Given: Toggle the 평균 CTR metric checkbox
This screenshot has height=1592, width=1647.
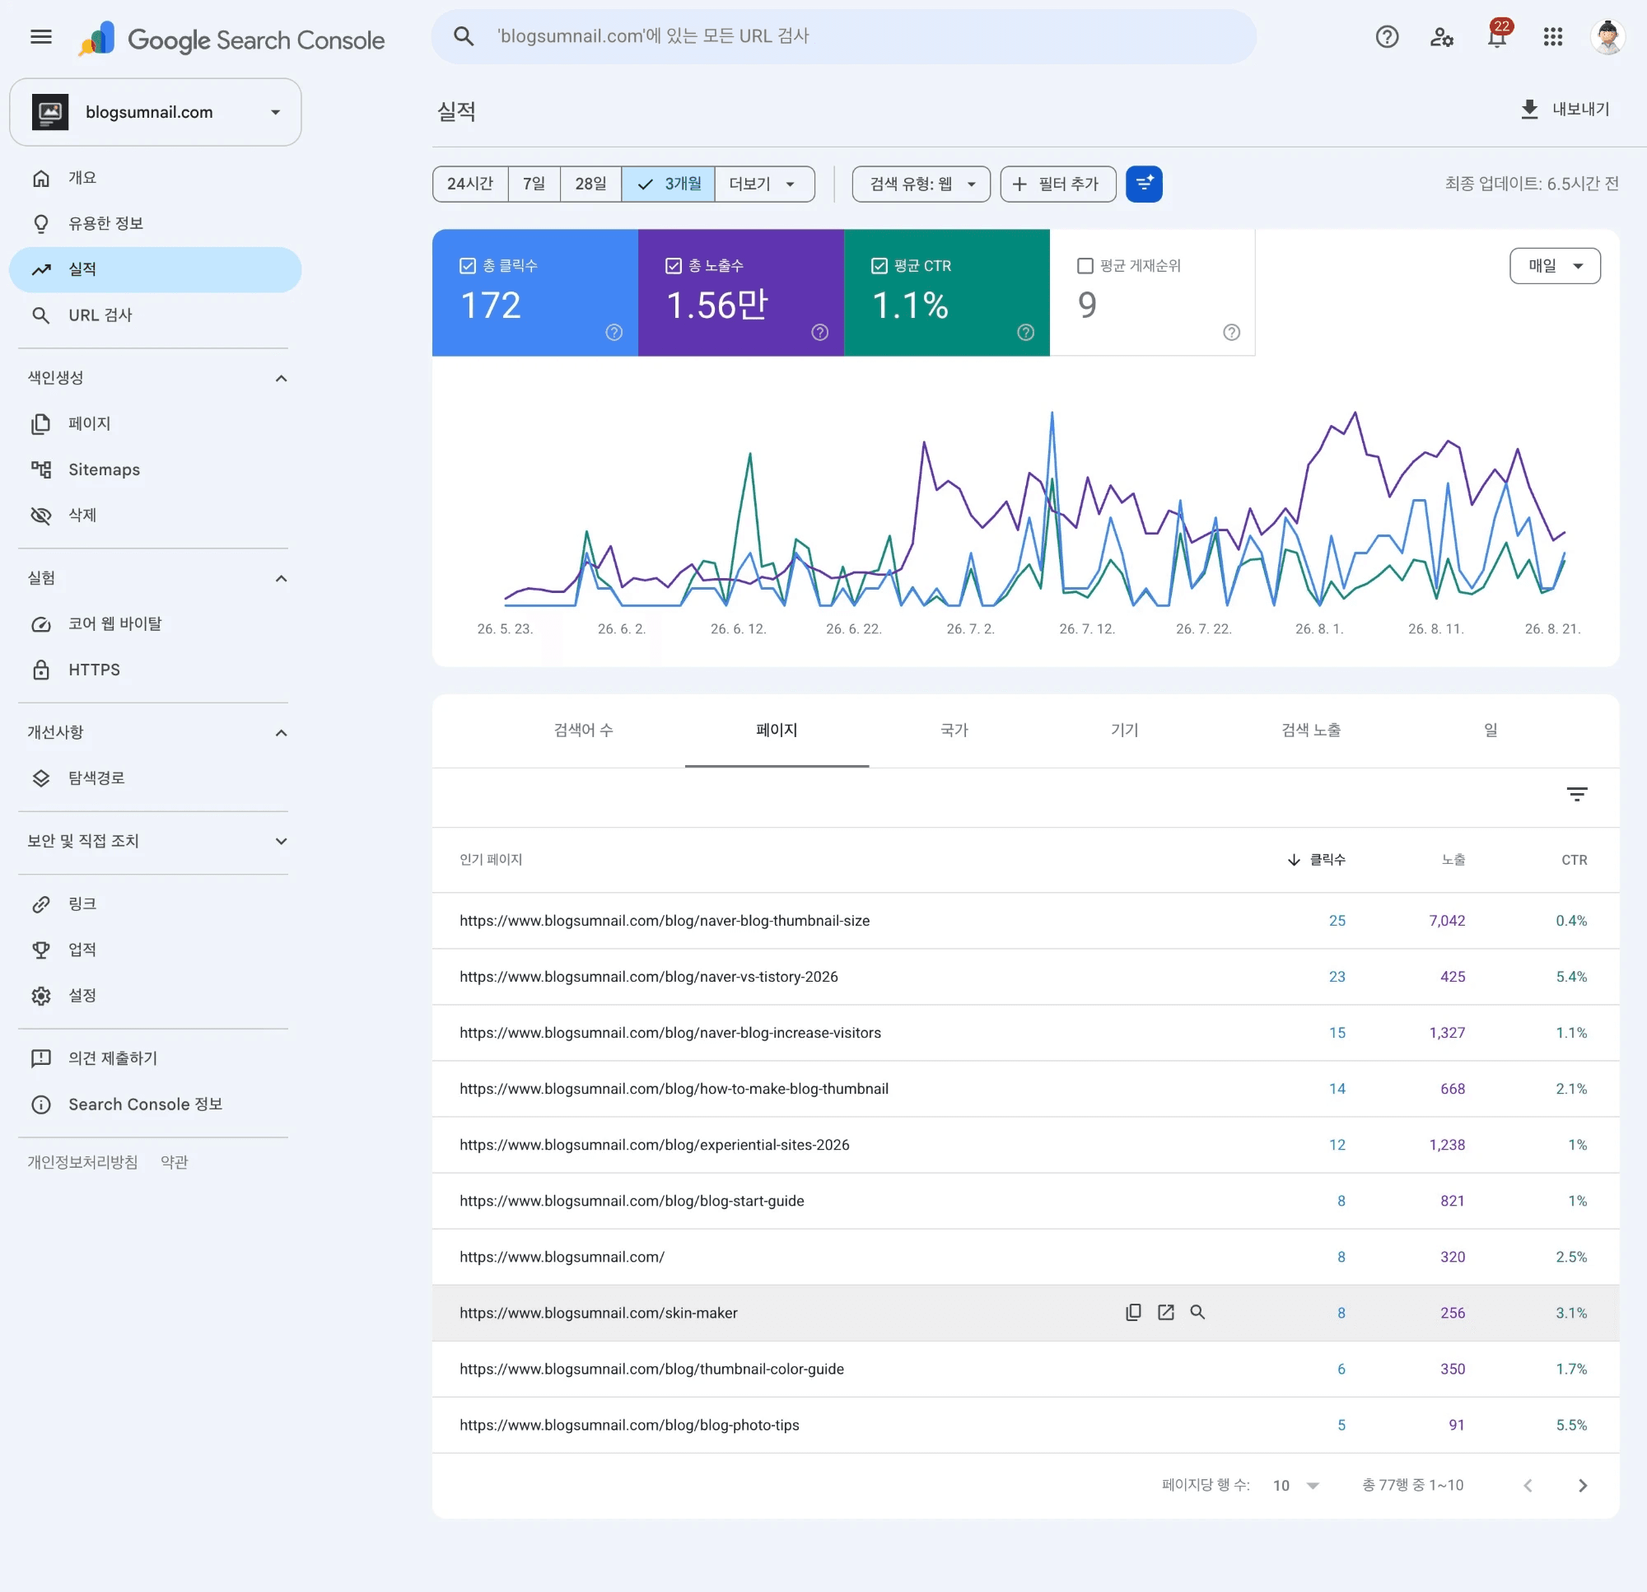Looking at the screenshot, I should [x=879, y=266].
